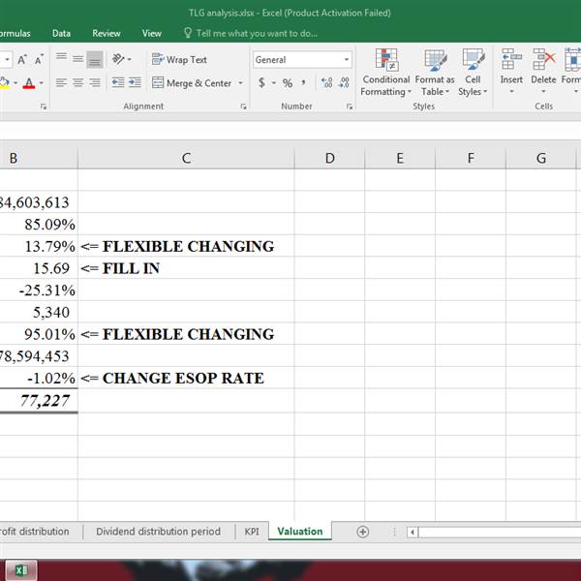The width and height of the screenshot is (581, 581).
Task: Click the Decrease Decimal icon
Action: click(x=344, y=83)
